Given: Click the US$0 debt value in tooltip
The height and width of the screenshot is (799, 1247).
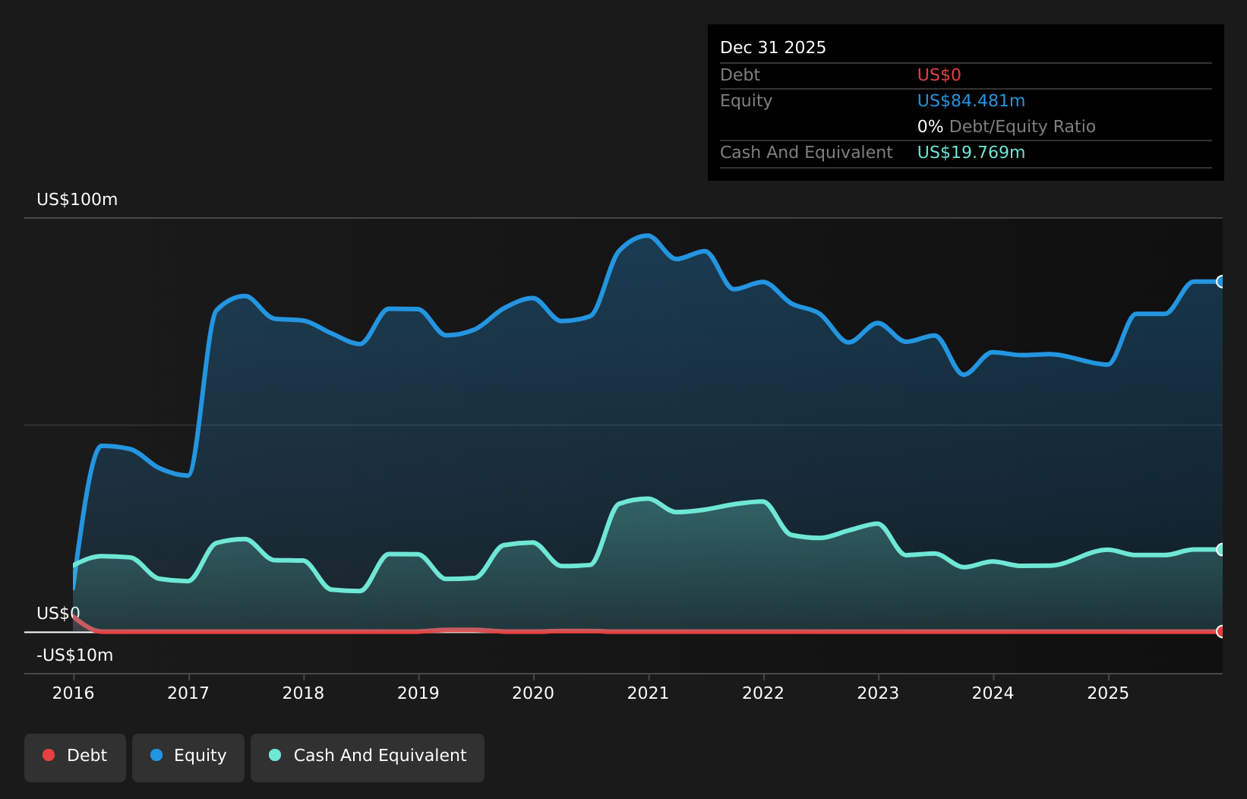Looking at the screenshot, I should [939, 75].
